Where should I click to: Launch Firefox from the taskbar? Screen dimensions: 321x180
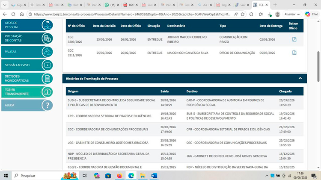(119, 175)
